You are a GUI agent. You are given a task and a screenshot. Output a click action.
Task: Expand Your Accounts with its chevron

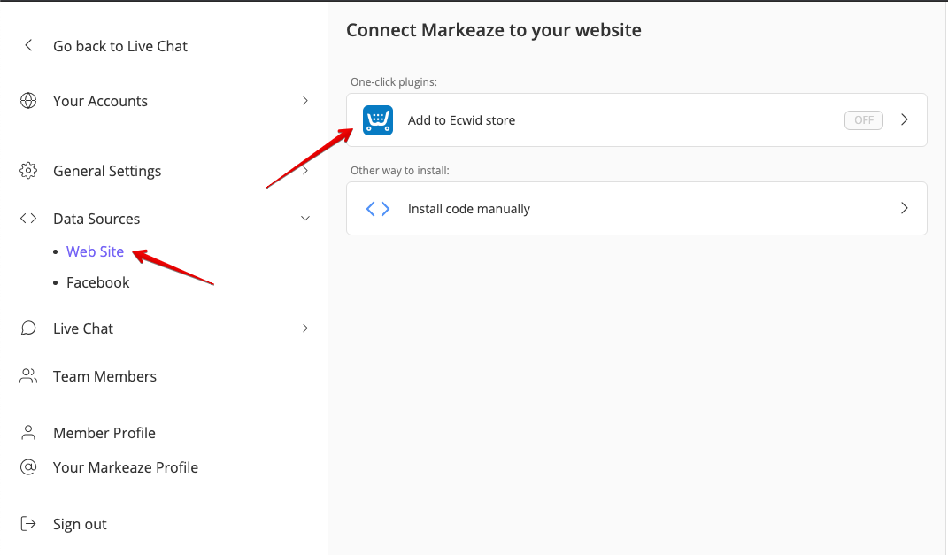[305, 100]
